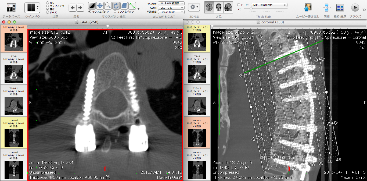The image size is (367, 181).
Task: Select the T10-L1 thumbnail in the T4-6 window
Action: click(x=14, y=101)
